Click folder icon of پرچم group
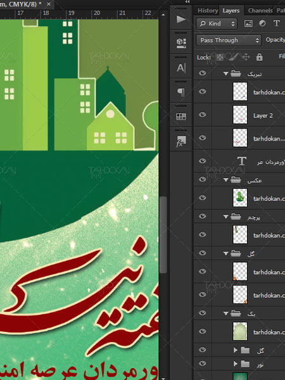285x380 pixels. 236,217
